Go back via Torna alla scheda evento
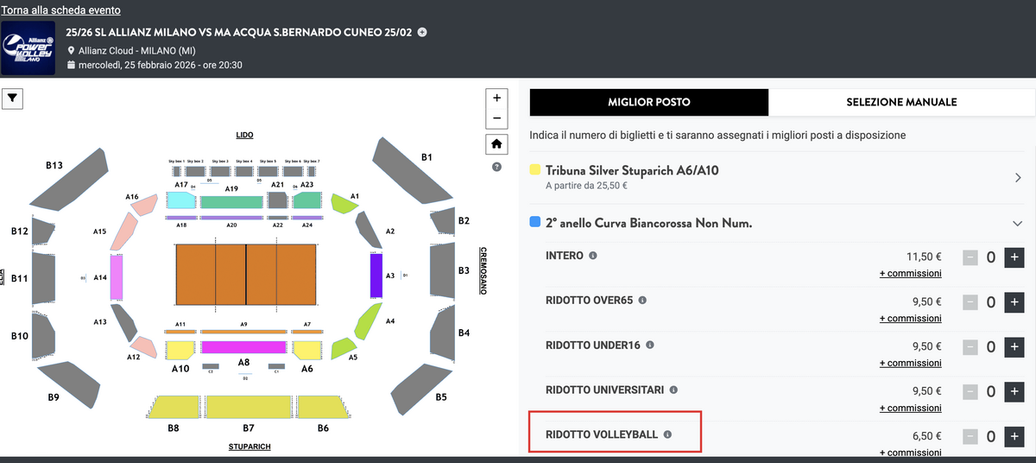This screenshot has width=1036, height=463. coord(60,10)
